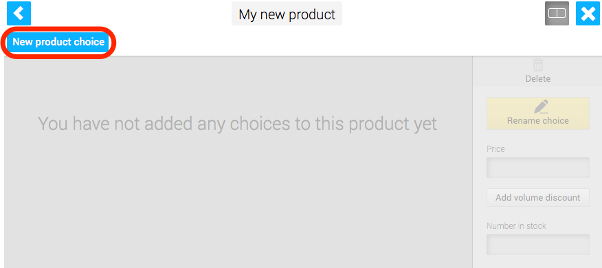Edit the My new product title field
The image size is (602, 268).
(x=287, y=14)
